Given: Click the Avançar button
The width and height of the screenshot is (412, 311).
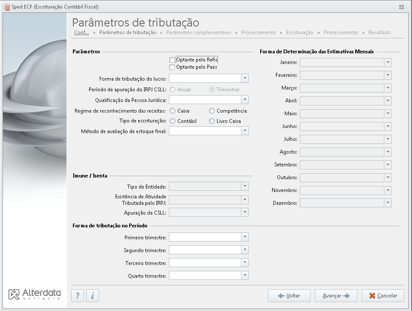Looking at the screenshot, I should pyautogui.click(x=336, y=296).
